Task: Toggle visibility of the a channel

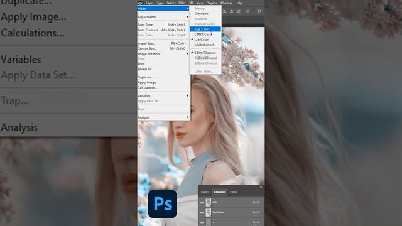Action: (x=202, y=222)
